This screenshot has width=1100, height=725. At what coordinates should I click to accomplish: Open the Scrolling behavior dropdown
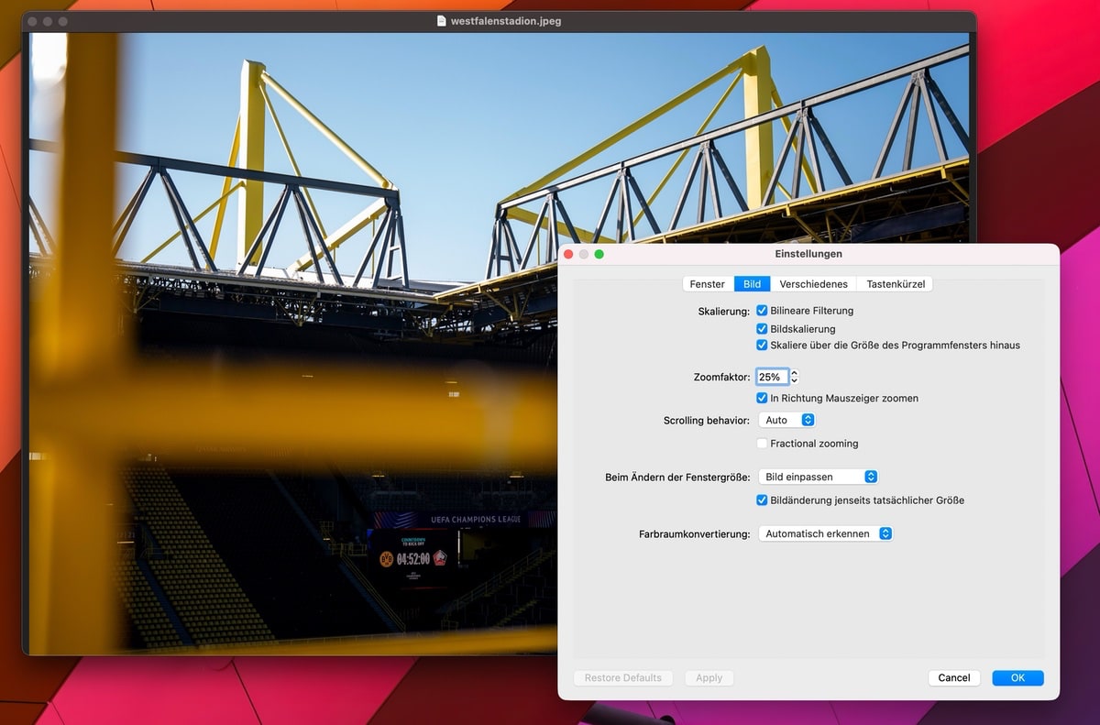pyautogui.click(x=786, y=420)
